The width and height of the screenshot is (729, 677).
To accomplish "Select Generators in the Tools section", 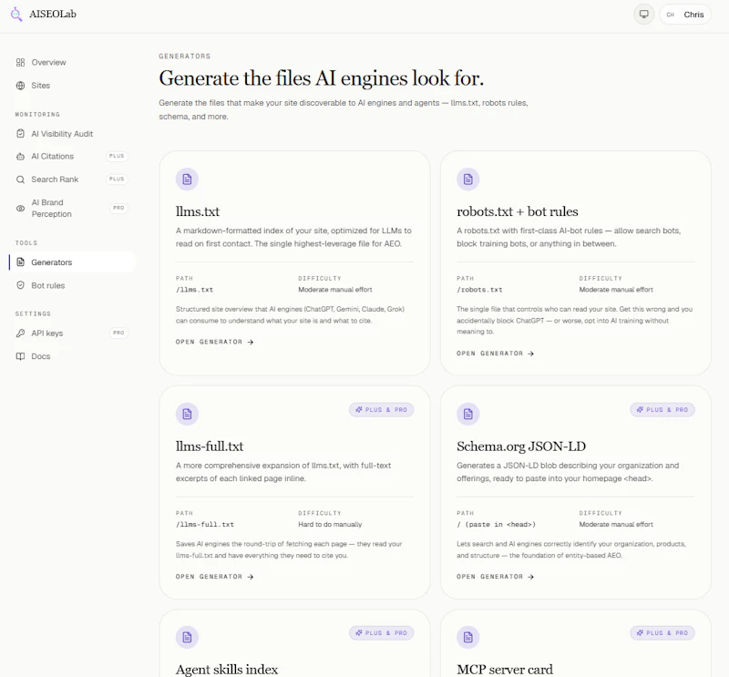I will [72, 262].
